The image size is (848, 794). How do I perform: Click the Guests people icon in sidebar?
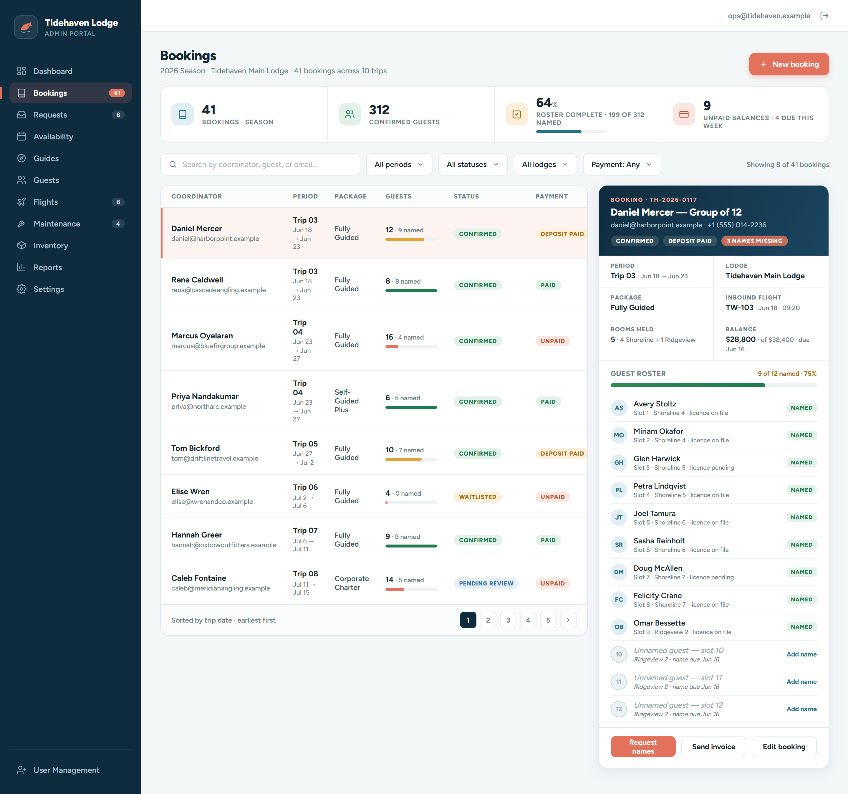click(x=21, y=180)
